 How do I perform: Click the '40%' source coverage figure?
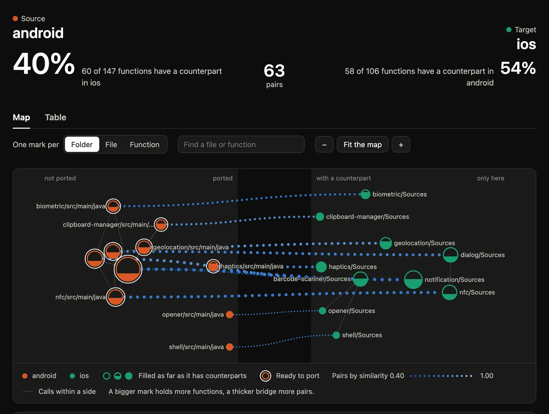pyautogui.click(x=44, y=64)
